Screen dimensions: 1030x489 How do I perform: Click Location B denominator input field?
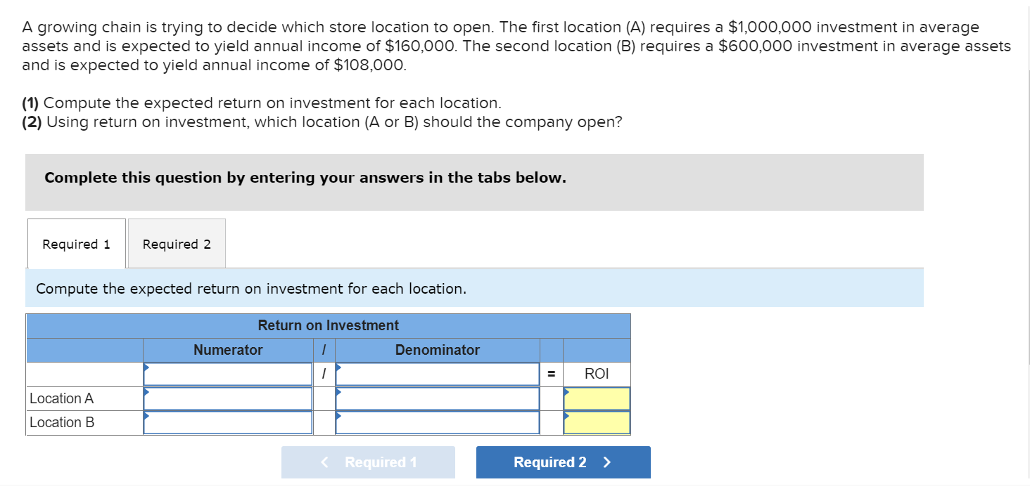click(436, 422)
